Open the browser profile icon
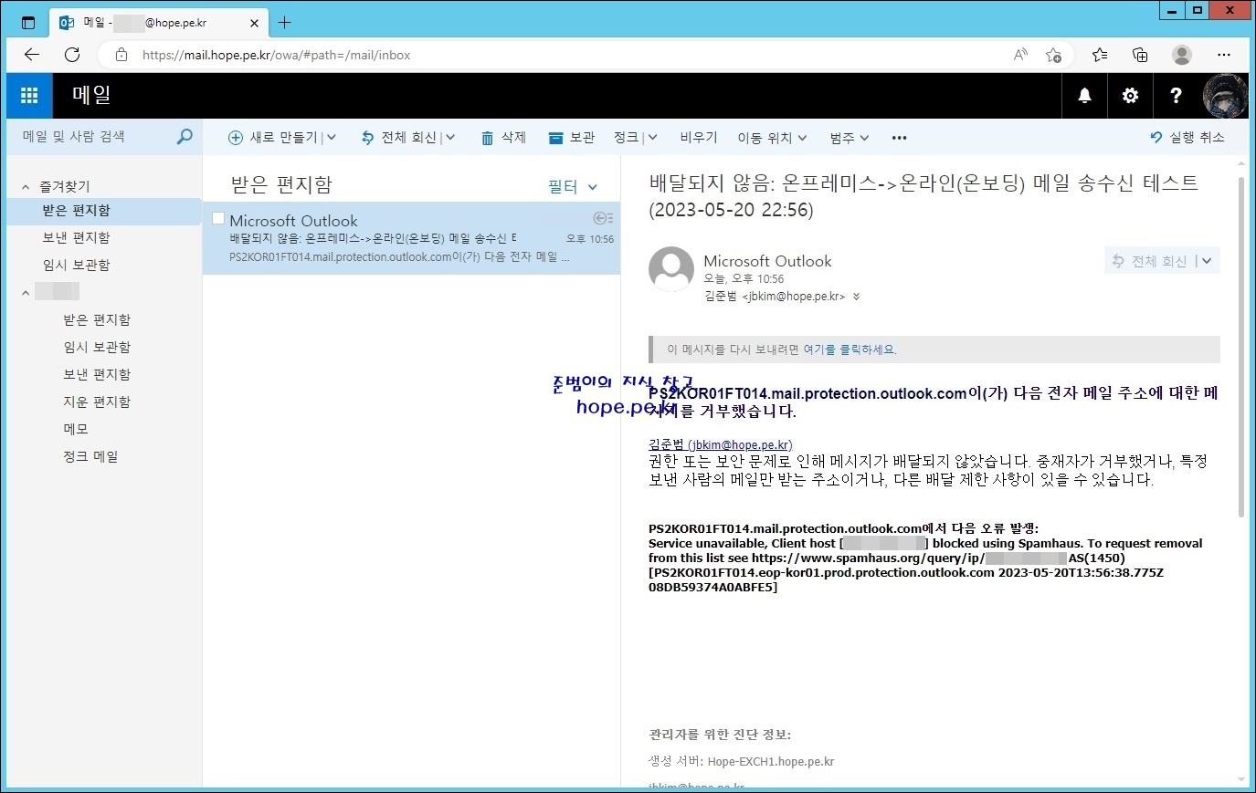The image size is (1256, 793). [x=1182, y=55]
